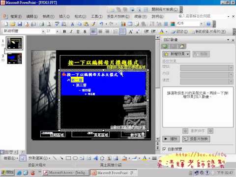Viewport: 236px width, 177px height.
Task: Click the Windows Start button
Action: pos(7,173)
